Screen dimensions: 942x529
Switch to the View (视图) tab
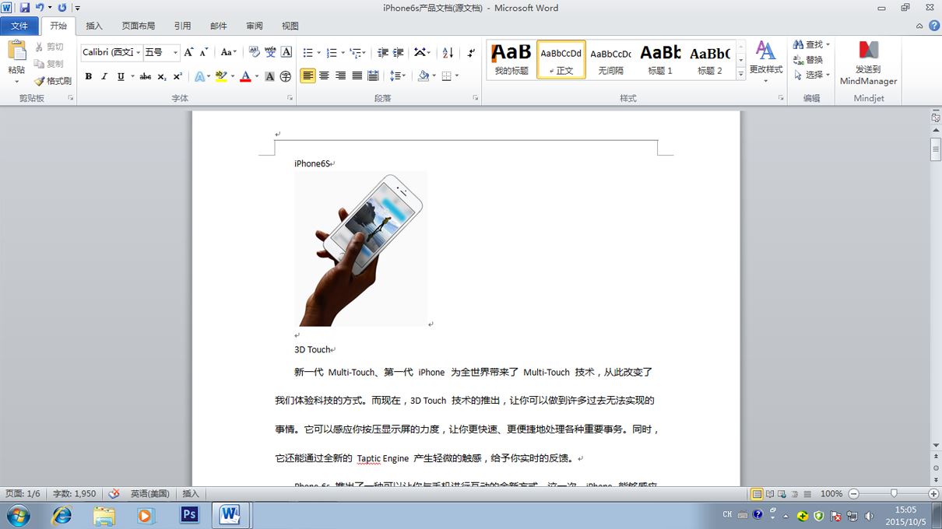point(290,26)
